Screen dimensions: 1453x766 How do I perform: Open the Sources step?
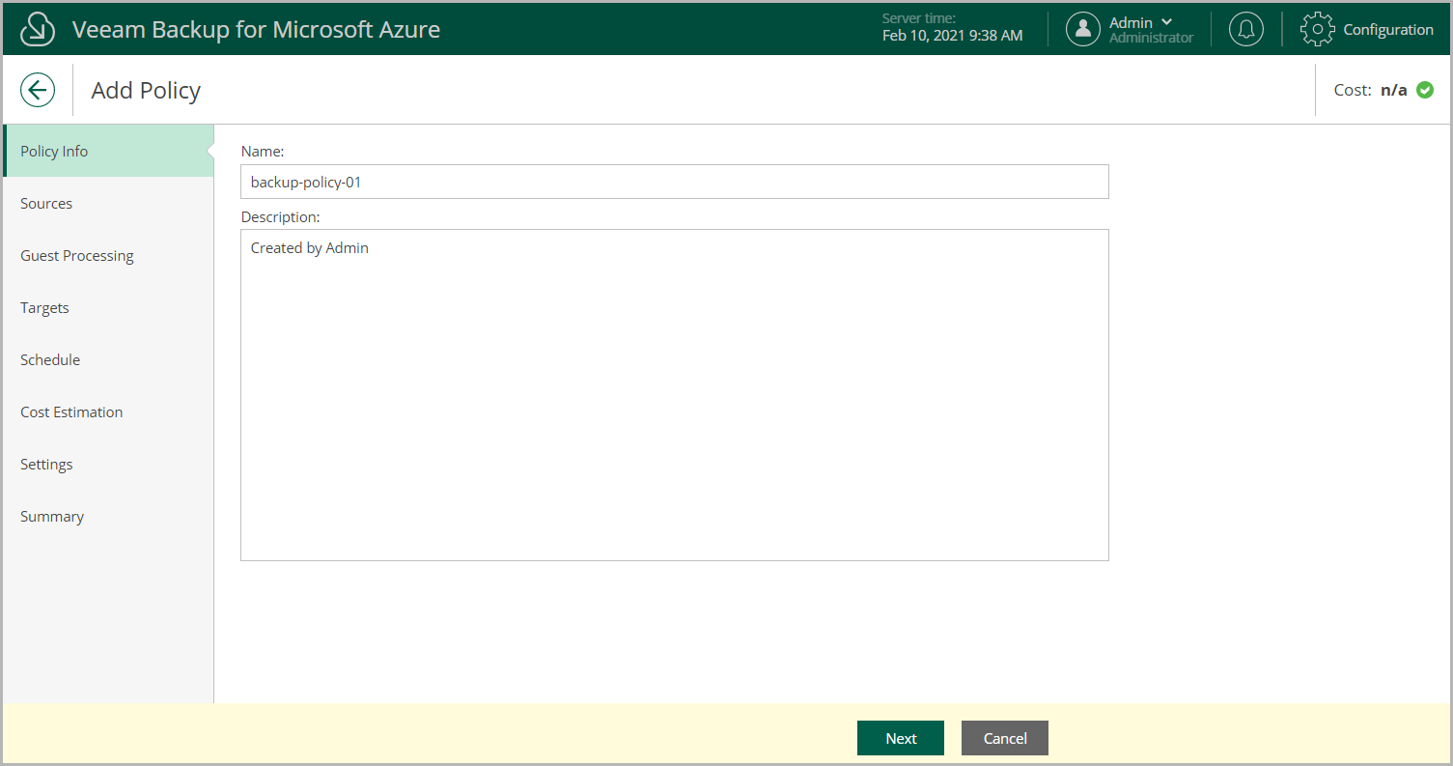[108, 203]
